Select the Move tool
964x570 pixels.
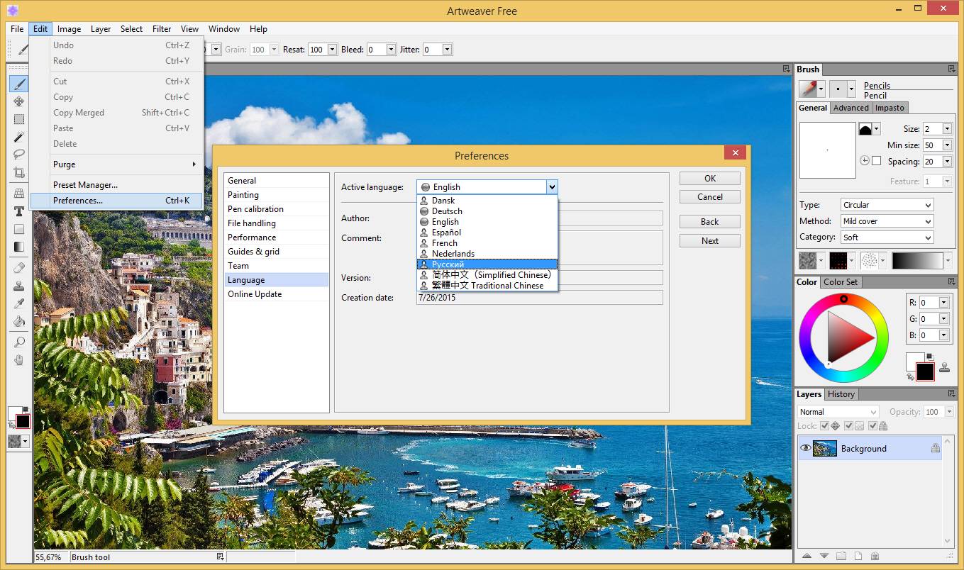pyautogui.click(x=19, y=101)
